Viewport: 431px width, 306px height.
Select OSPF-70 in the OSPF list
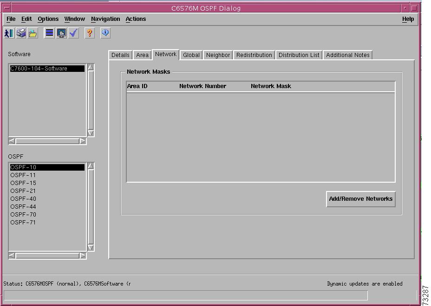tap(47, 214)
